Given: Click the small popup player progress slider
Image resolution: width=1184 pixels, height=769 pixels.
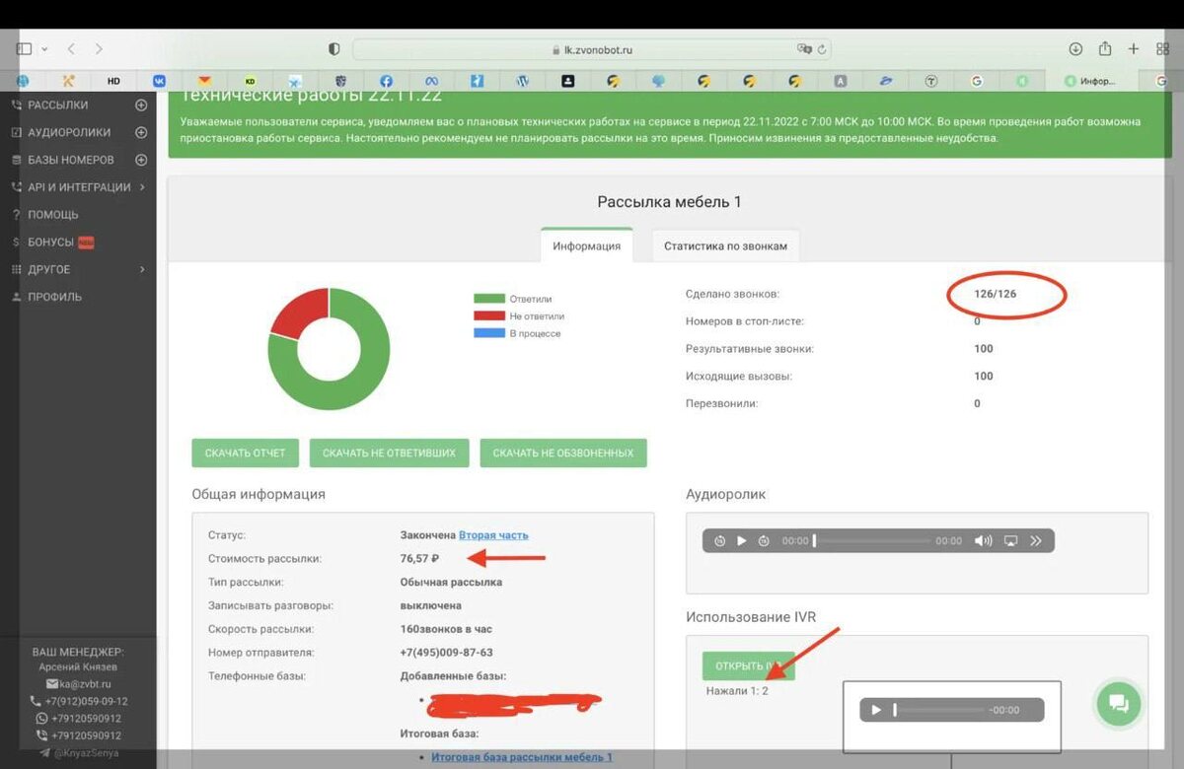Looking at the screenshot, I should click(x=938, y=710).
